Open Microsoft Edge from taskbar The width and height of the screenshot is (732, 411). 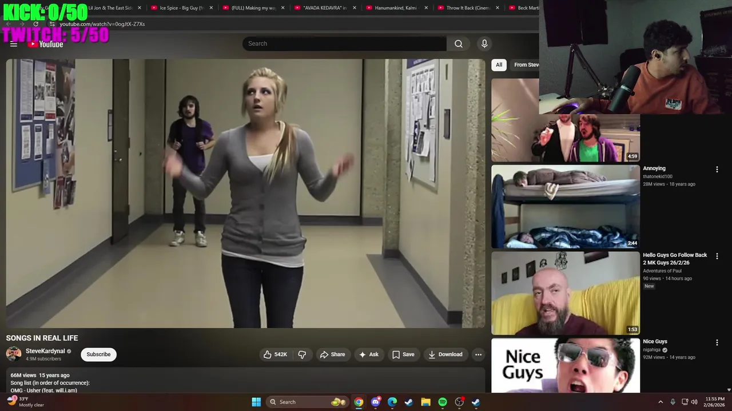392,402
